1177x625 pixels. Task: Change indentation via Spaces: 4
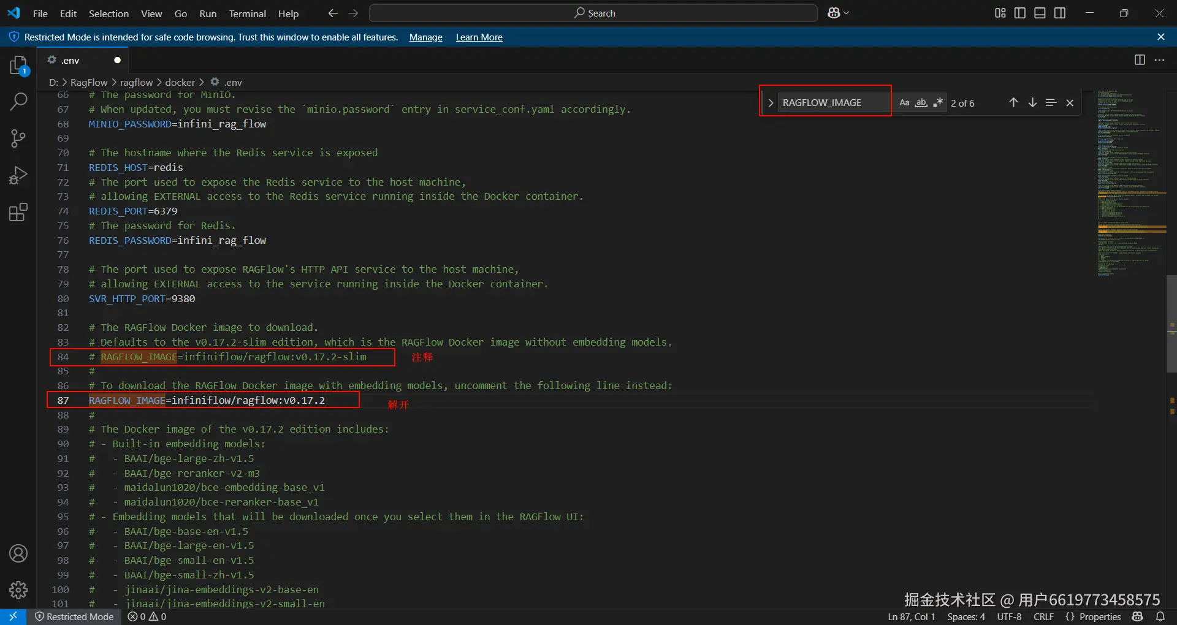(966, 616)
